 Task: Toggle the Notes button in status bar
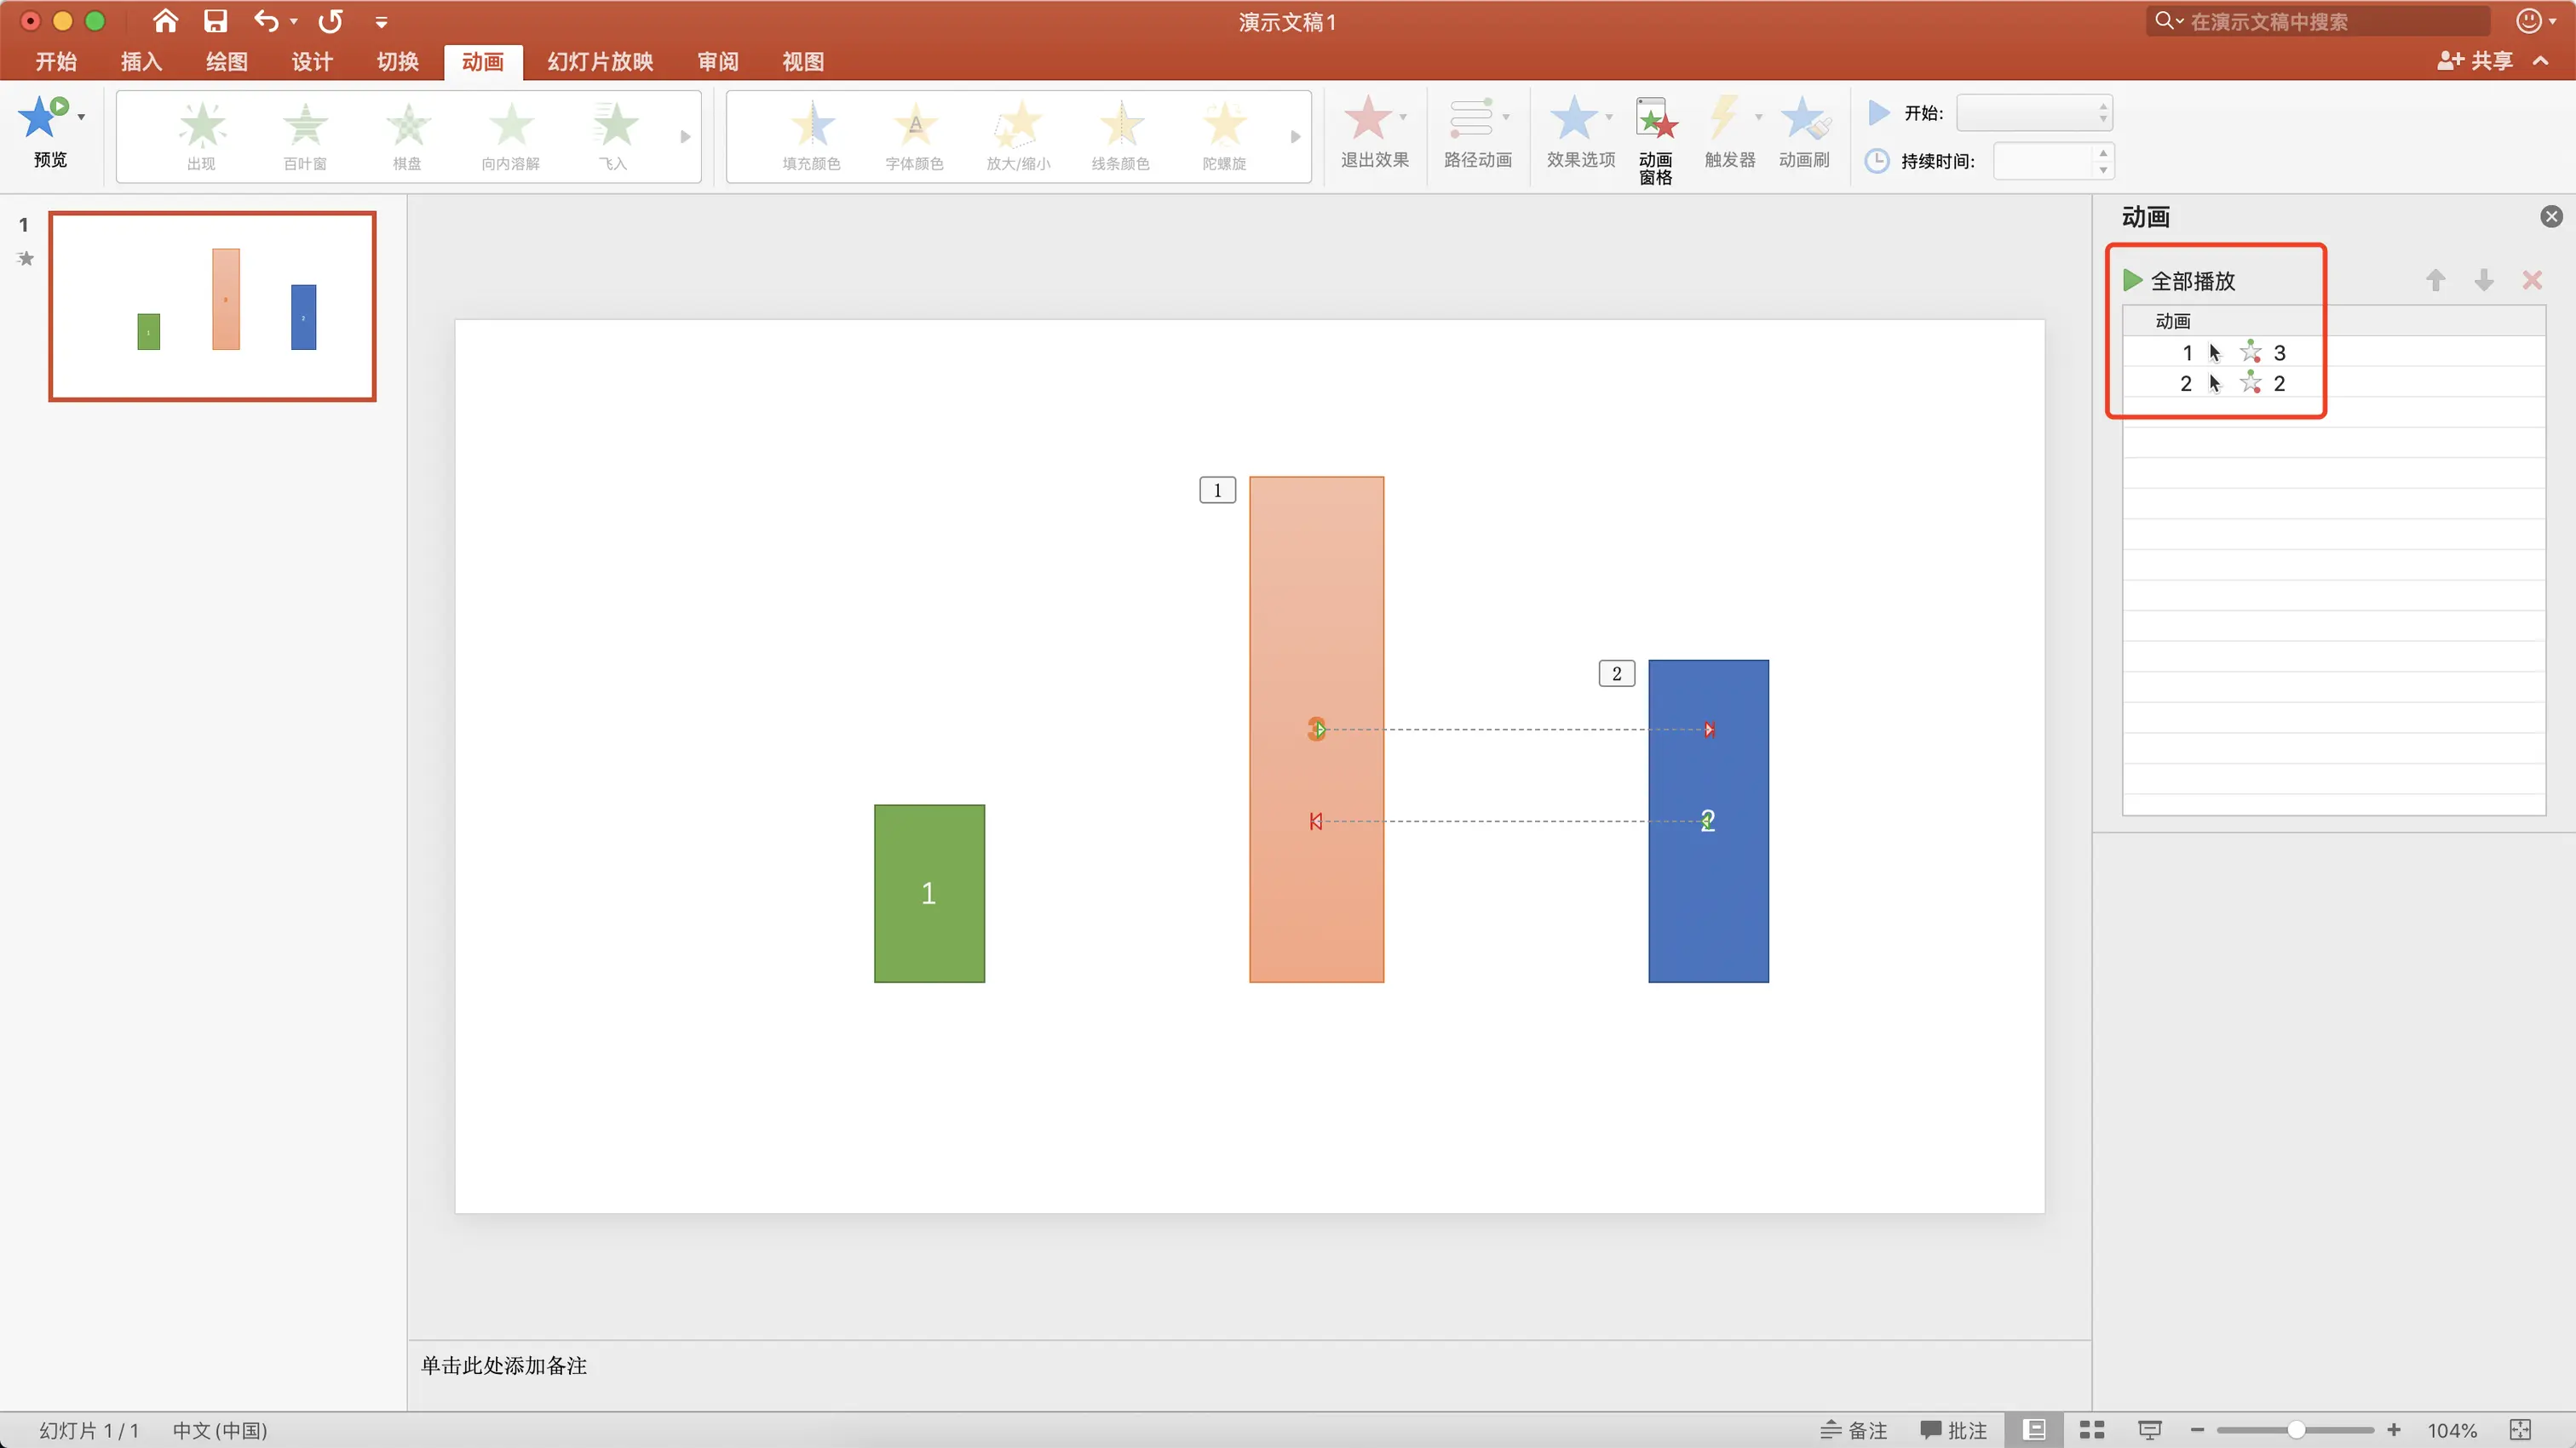coord(1853,1430)
